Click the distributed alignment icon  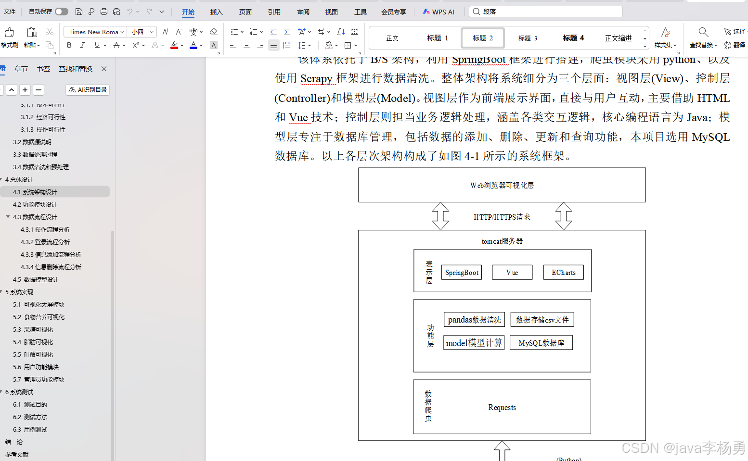287,45
